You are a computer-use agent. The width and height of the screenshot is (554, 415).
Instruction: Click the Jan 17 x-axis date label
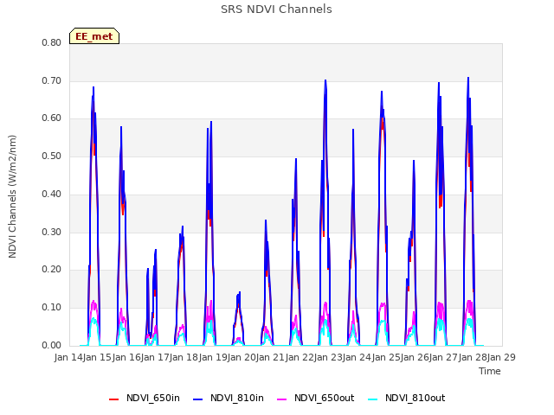[x=155, y=357]
